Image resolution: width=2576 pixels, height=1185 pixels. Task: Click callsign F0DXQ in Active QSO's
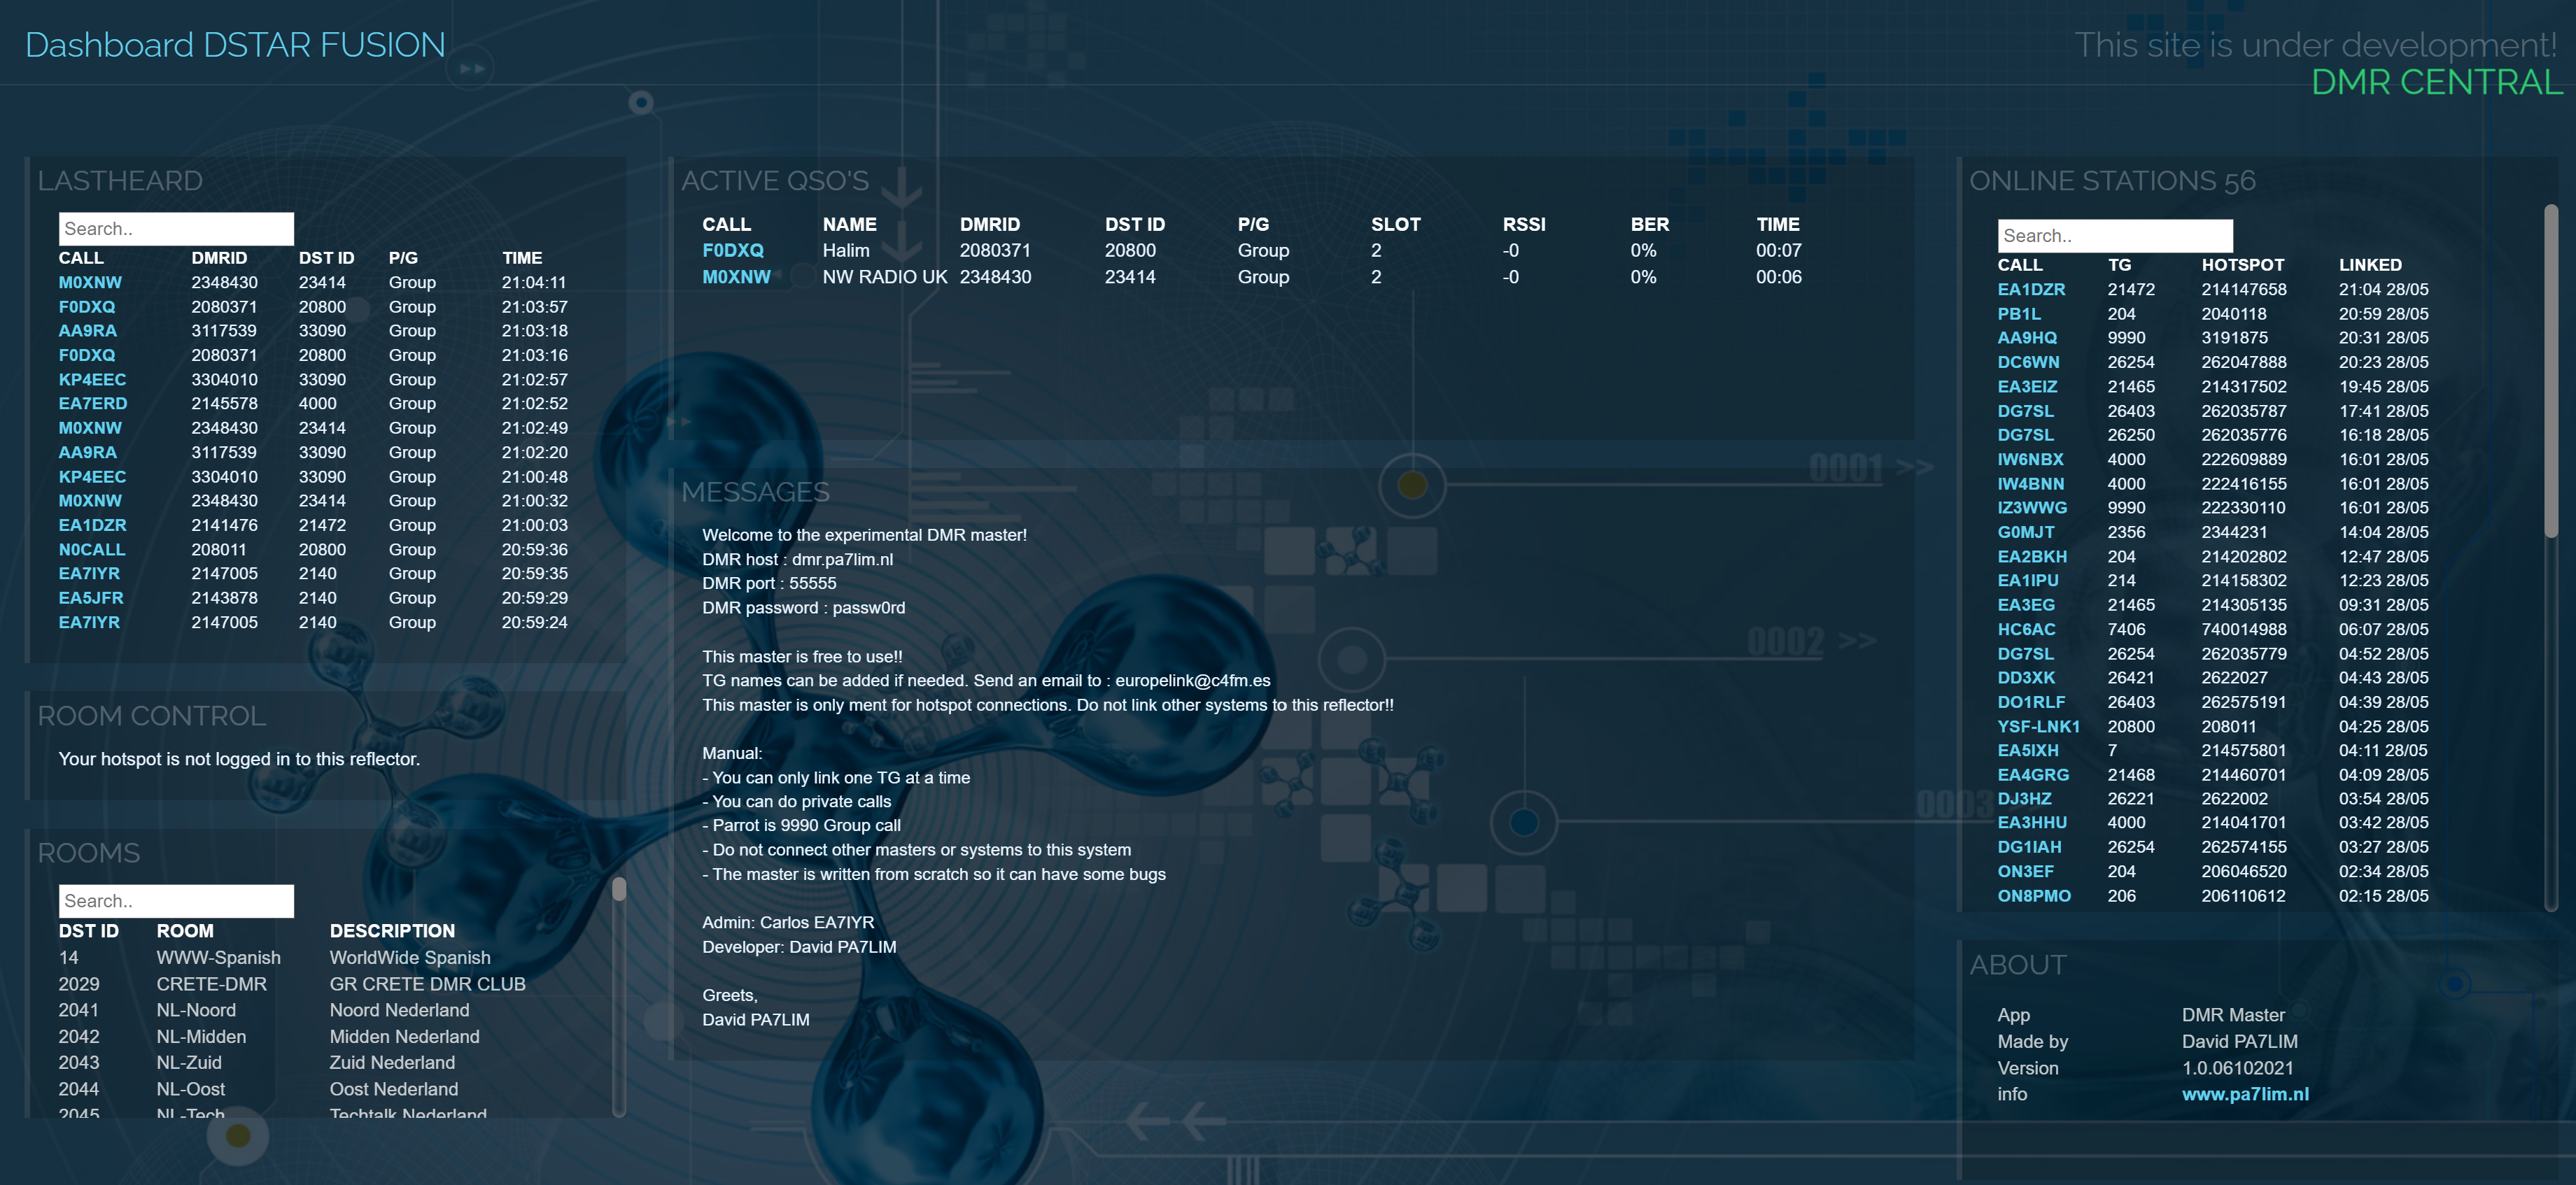732,251
